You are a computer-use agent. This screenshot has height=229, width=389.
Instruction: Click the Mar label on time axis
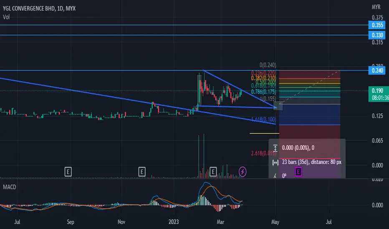(x=220, y=222)
